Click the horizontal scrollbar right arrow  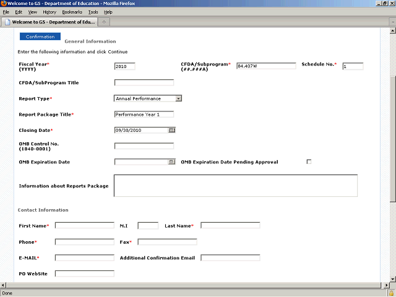387,285
